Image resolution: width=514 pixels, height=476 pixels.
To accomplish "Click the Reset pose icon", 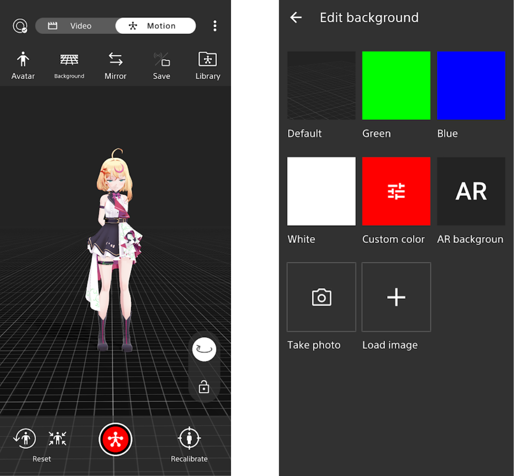I will (25, 439).
